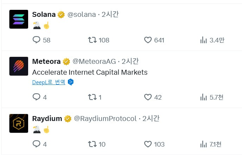Visit the @RaydiumProtocol handle

click(105, 119)
